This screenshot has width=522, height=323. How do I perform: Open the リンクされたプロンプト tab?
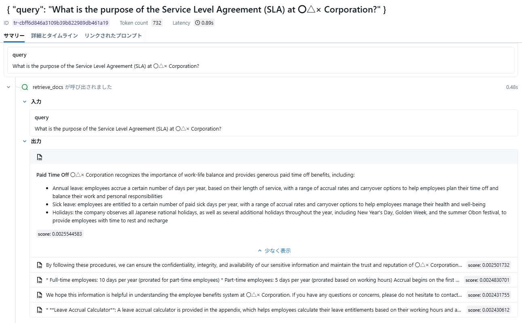(x=113, y=36)
